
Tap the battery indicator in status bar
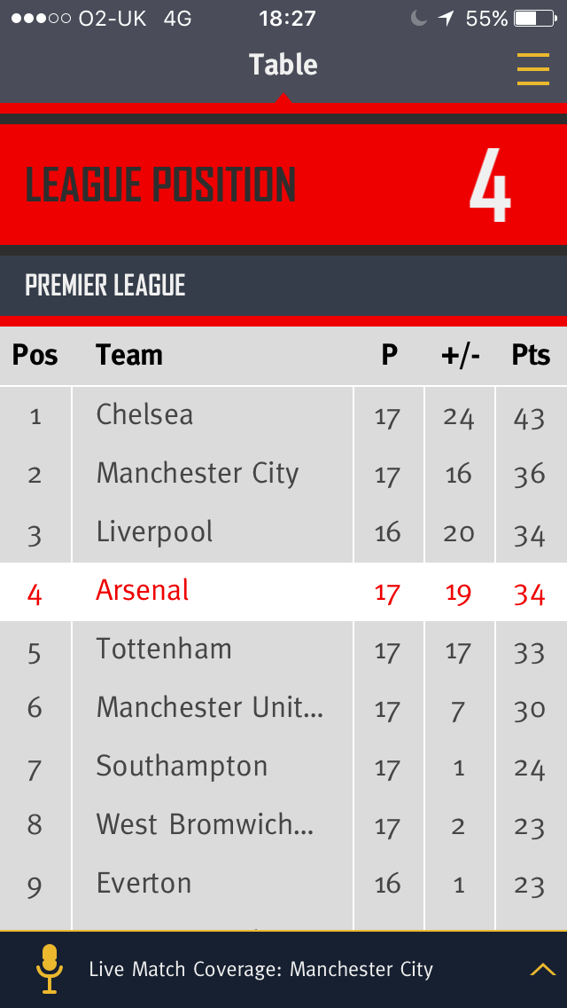click(535, 19)
